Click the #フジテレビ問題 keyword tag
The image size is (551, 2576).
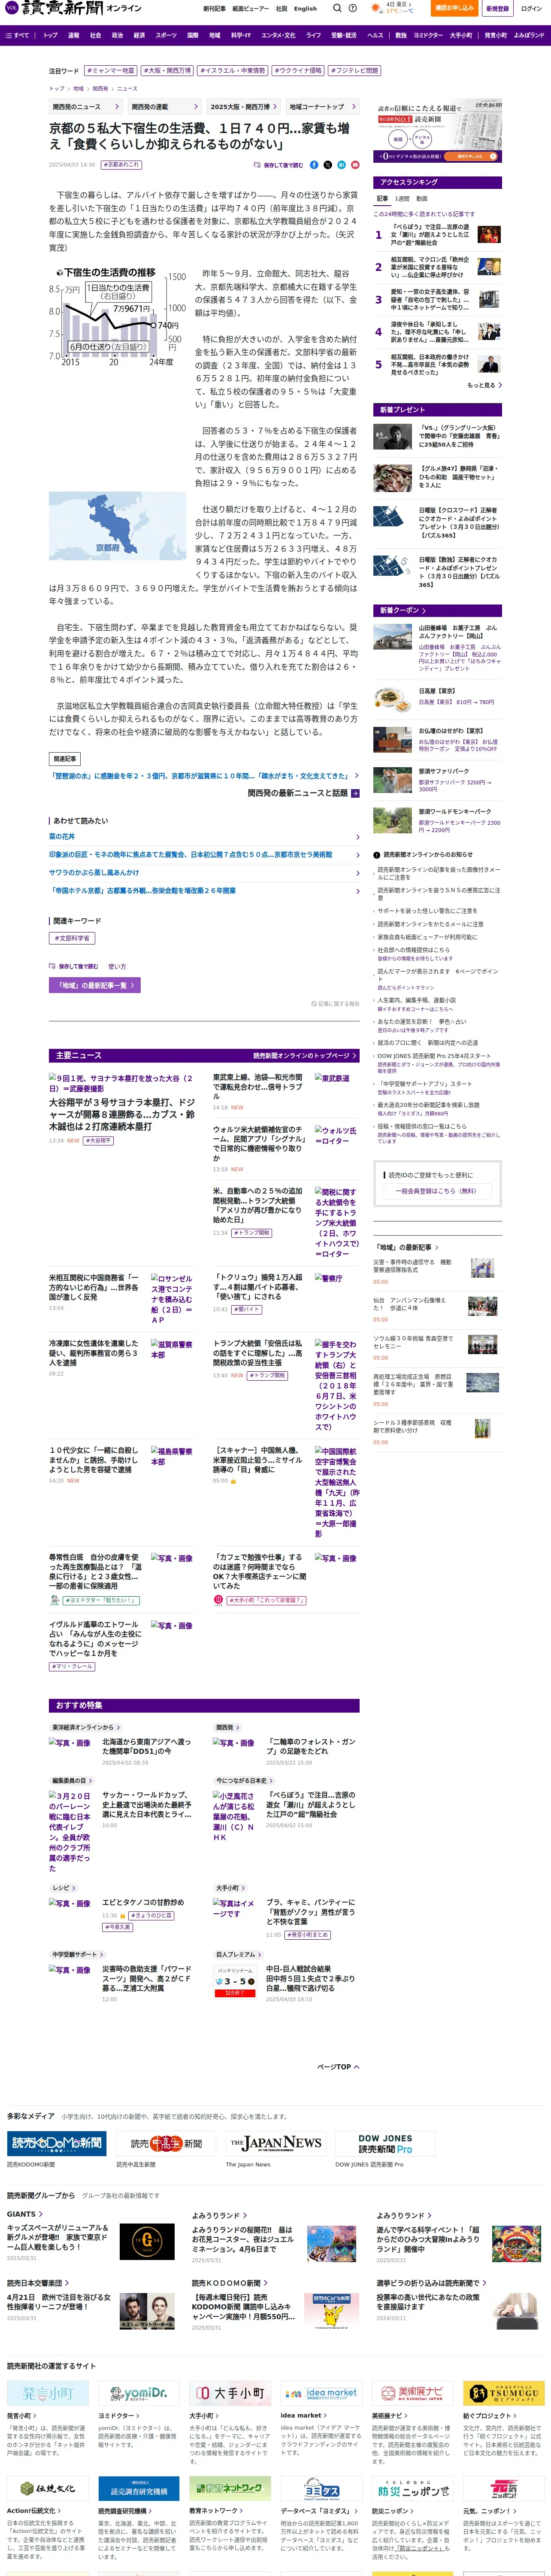point(355,71)
